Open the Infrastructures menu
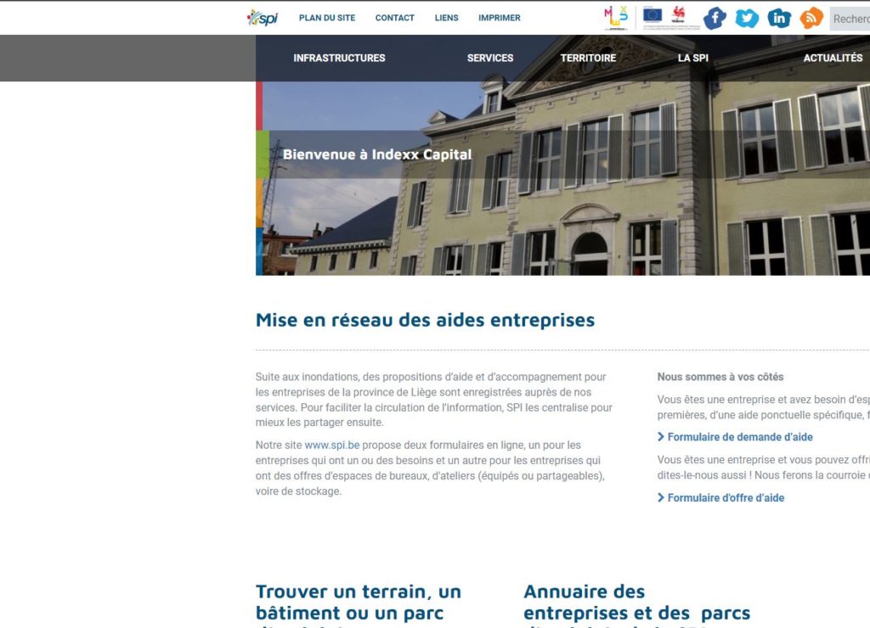 point(339,59)
